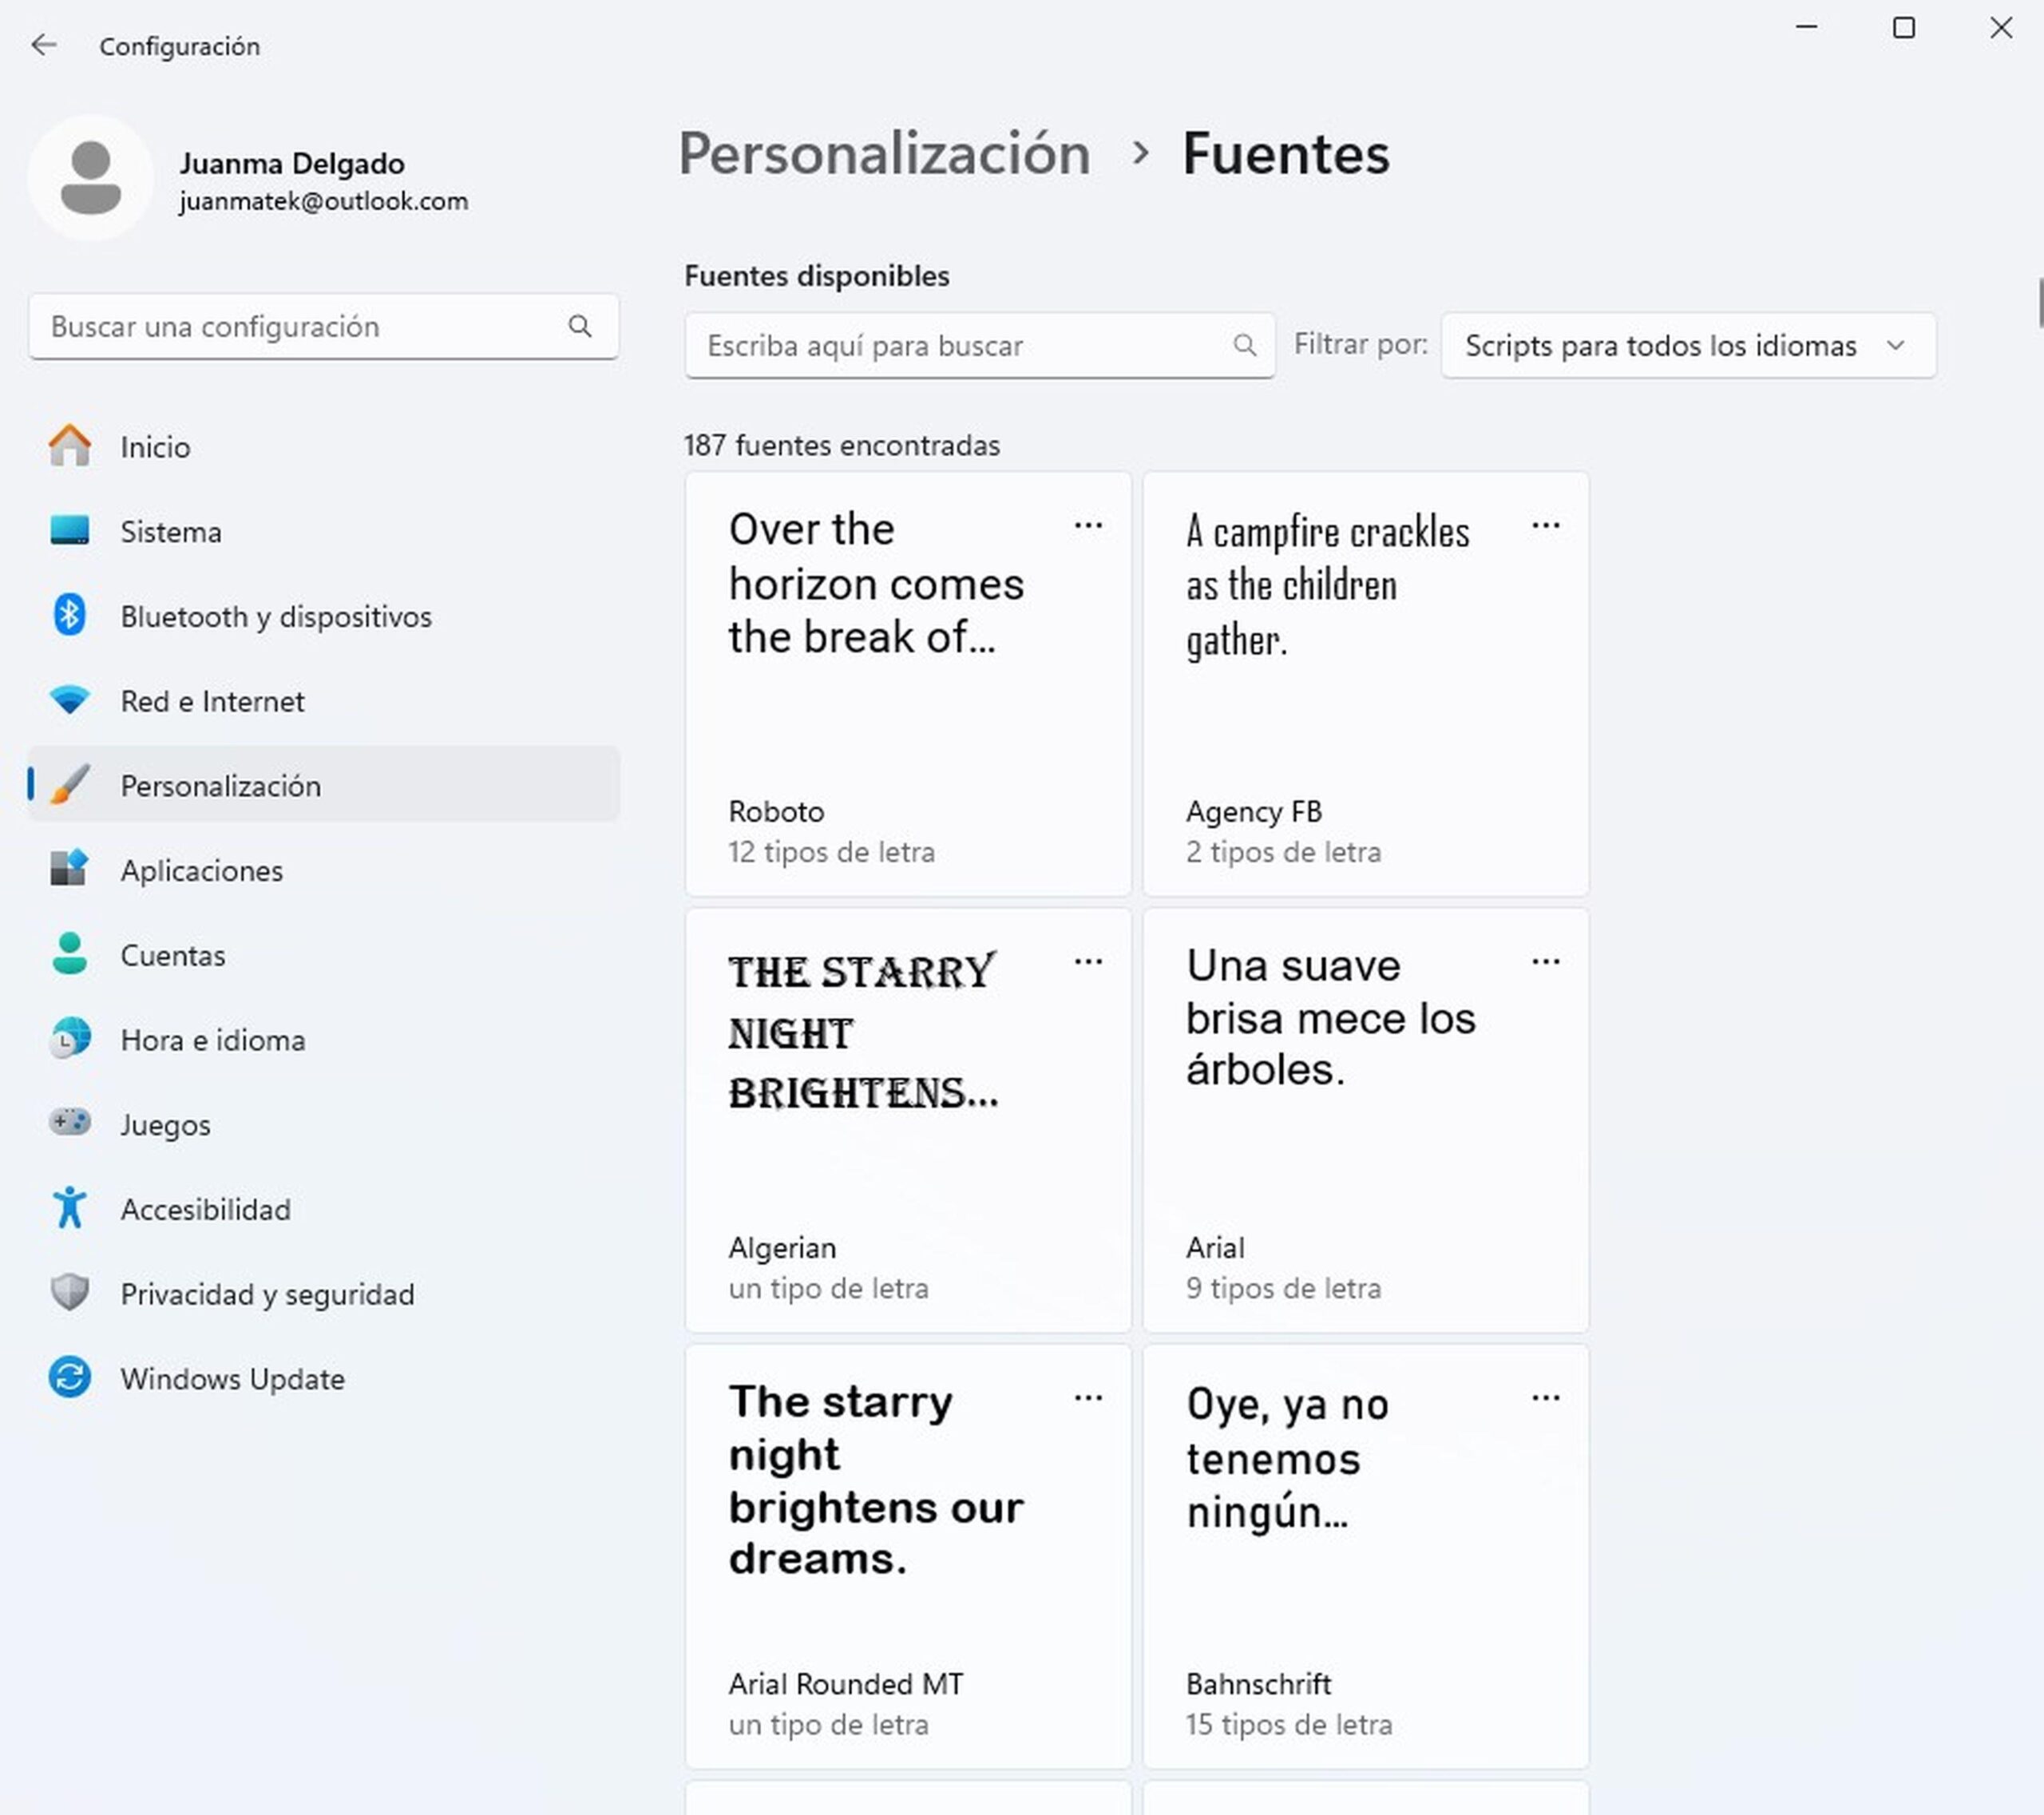Open the Arial font card
The width and height of the screenshot is (2044, 1815).
point(1366,1120)
